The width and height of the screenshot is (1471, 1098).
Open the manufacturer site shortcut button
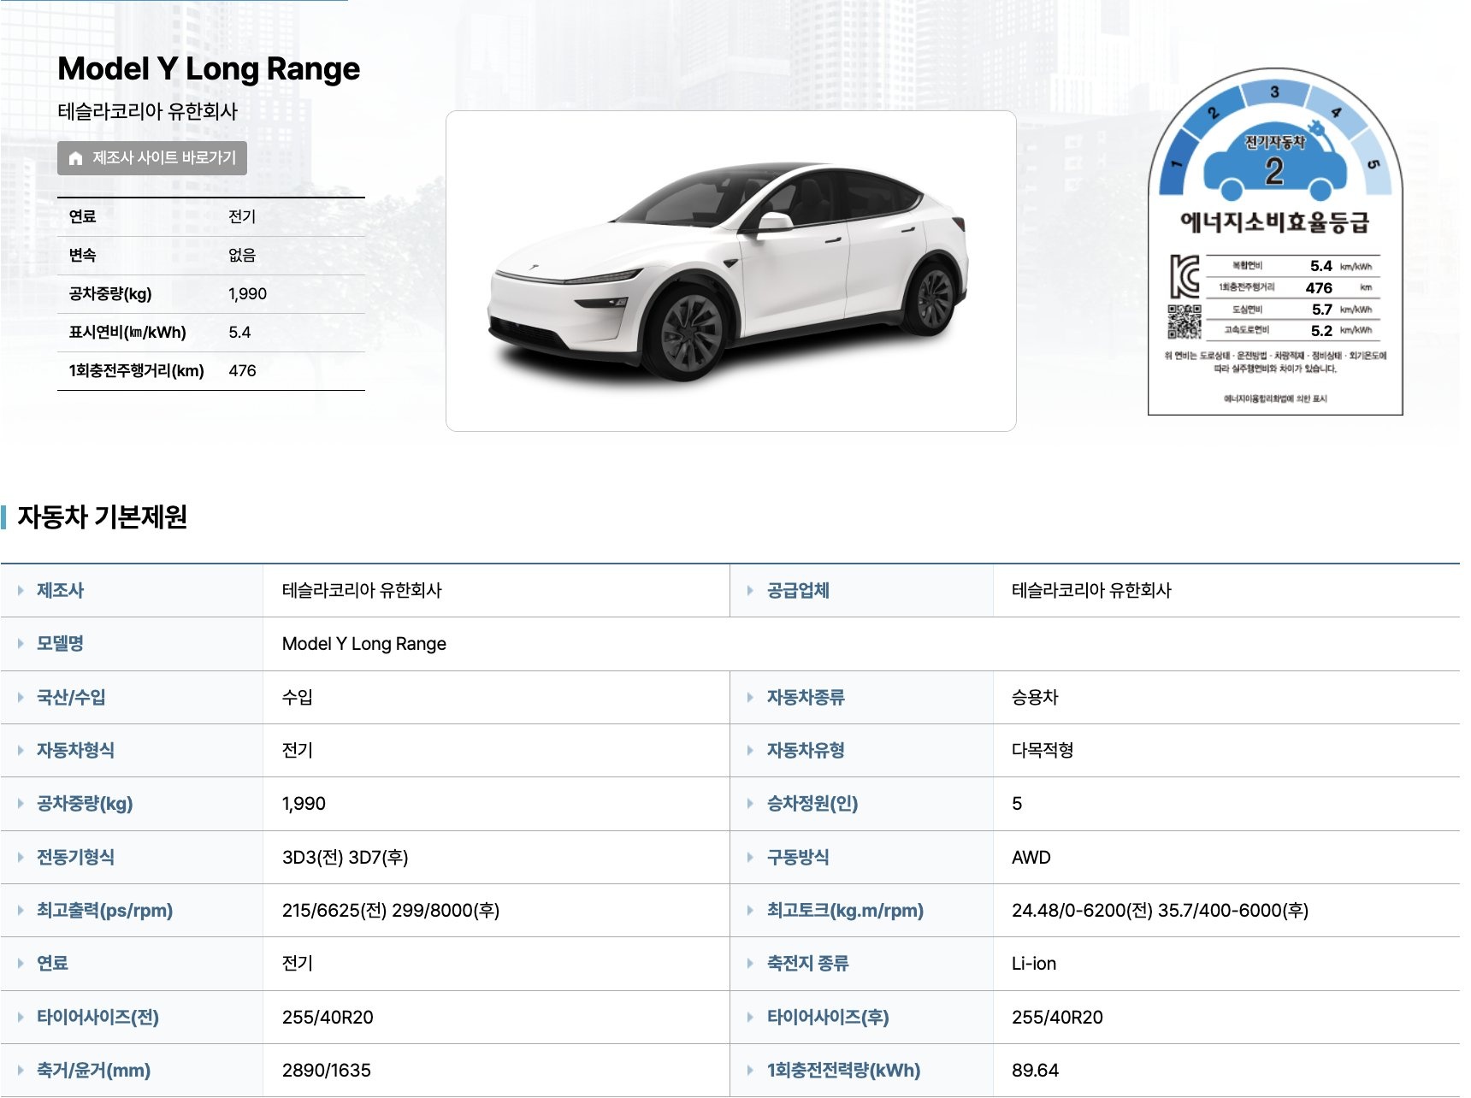click(152, 158)
